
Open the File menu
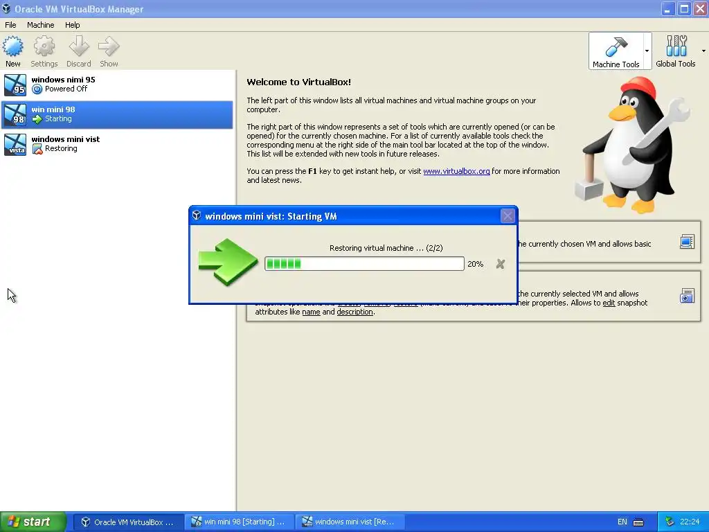point(10,25)
